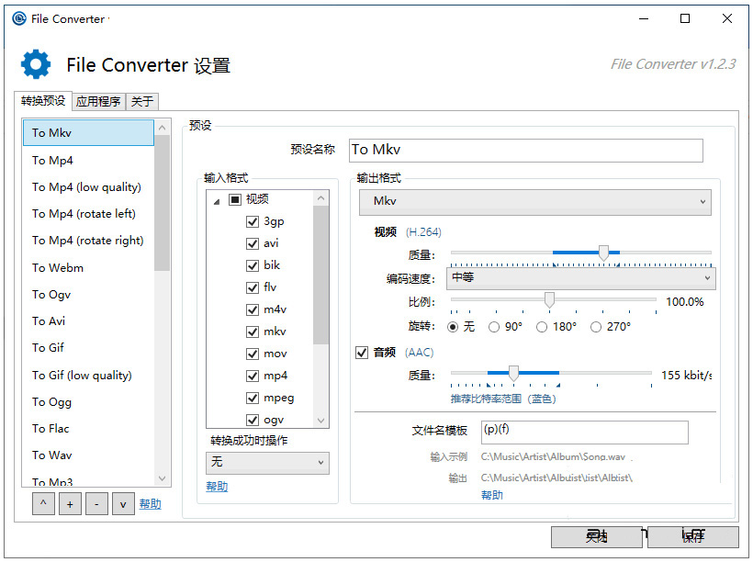
Task: Remove the selected preset with the - icon
Action: 96,503
